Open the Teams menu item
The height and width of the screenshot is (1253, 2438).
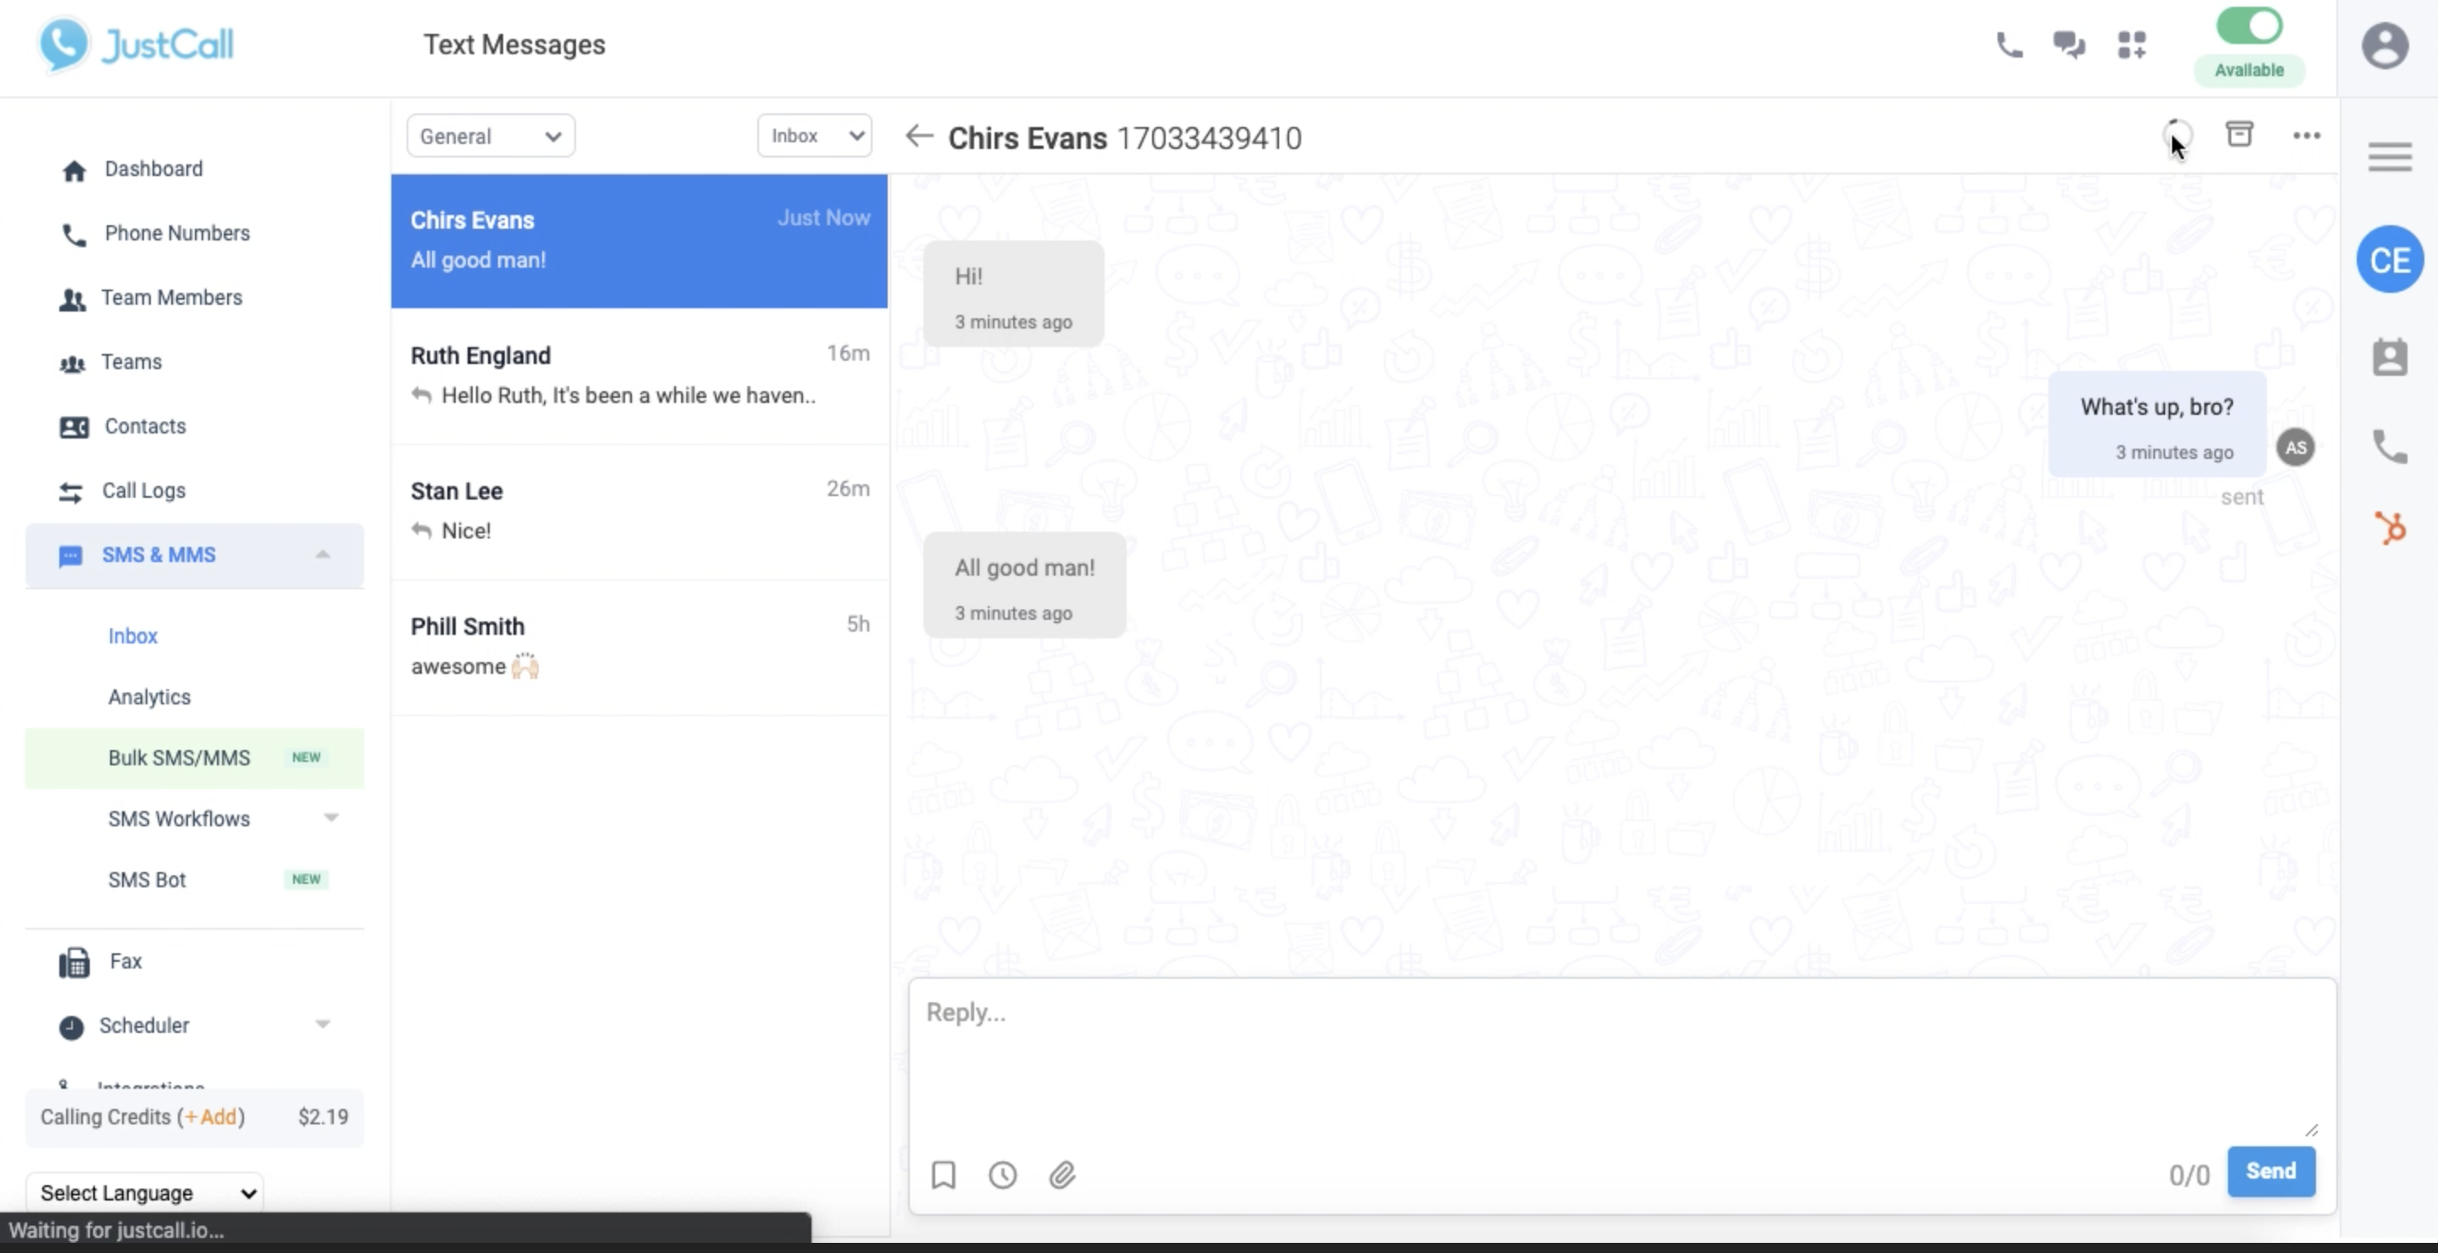tap(130, 362)
